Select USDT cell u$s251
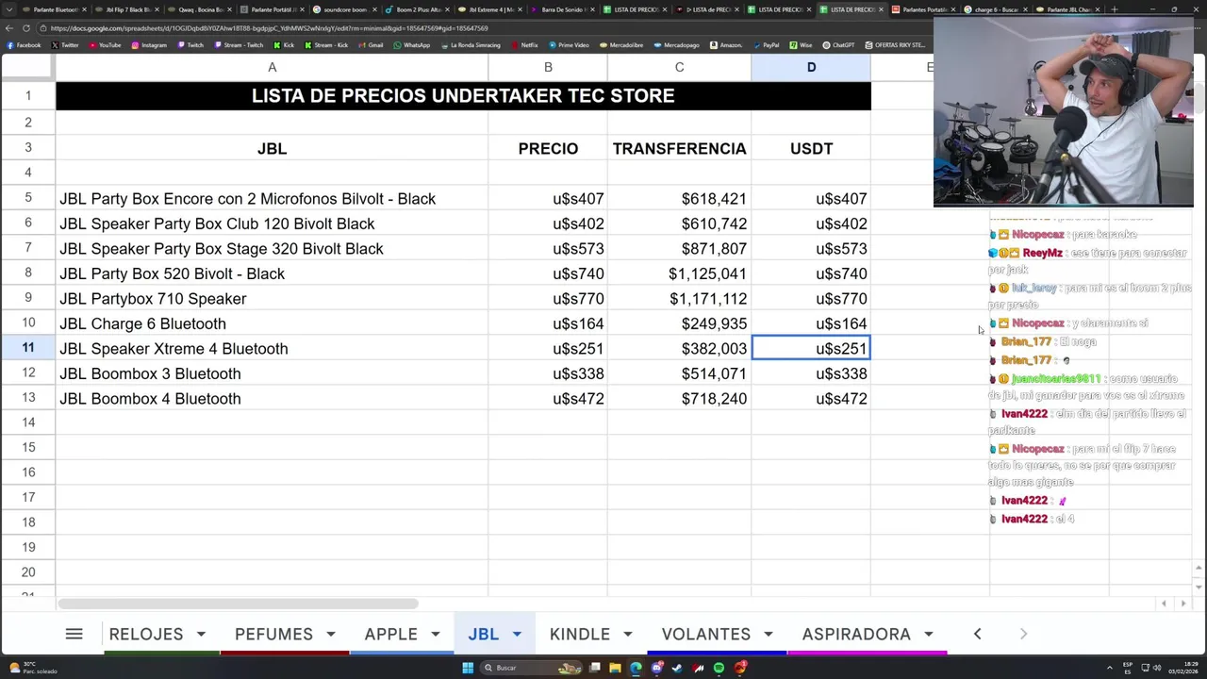 pos(811,349)
